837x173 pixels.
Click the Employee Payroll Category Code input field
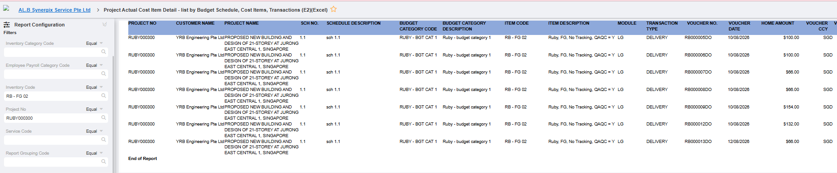click(56, 74)
